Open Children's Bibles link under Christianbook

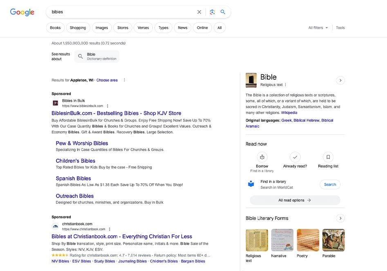(163, 261)
